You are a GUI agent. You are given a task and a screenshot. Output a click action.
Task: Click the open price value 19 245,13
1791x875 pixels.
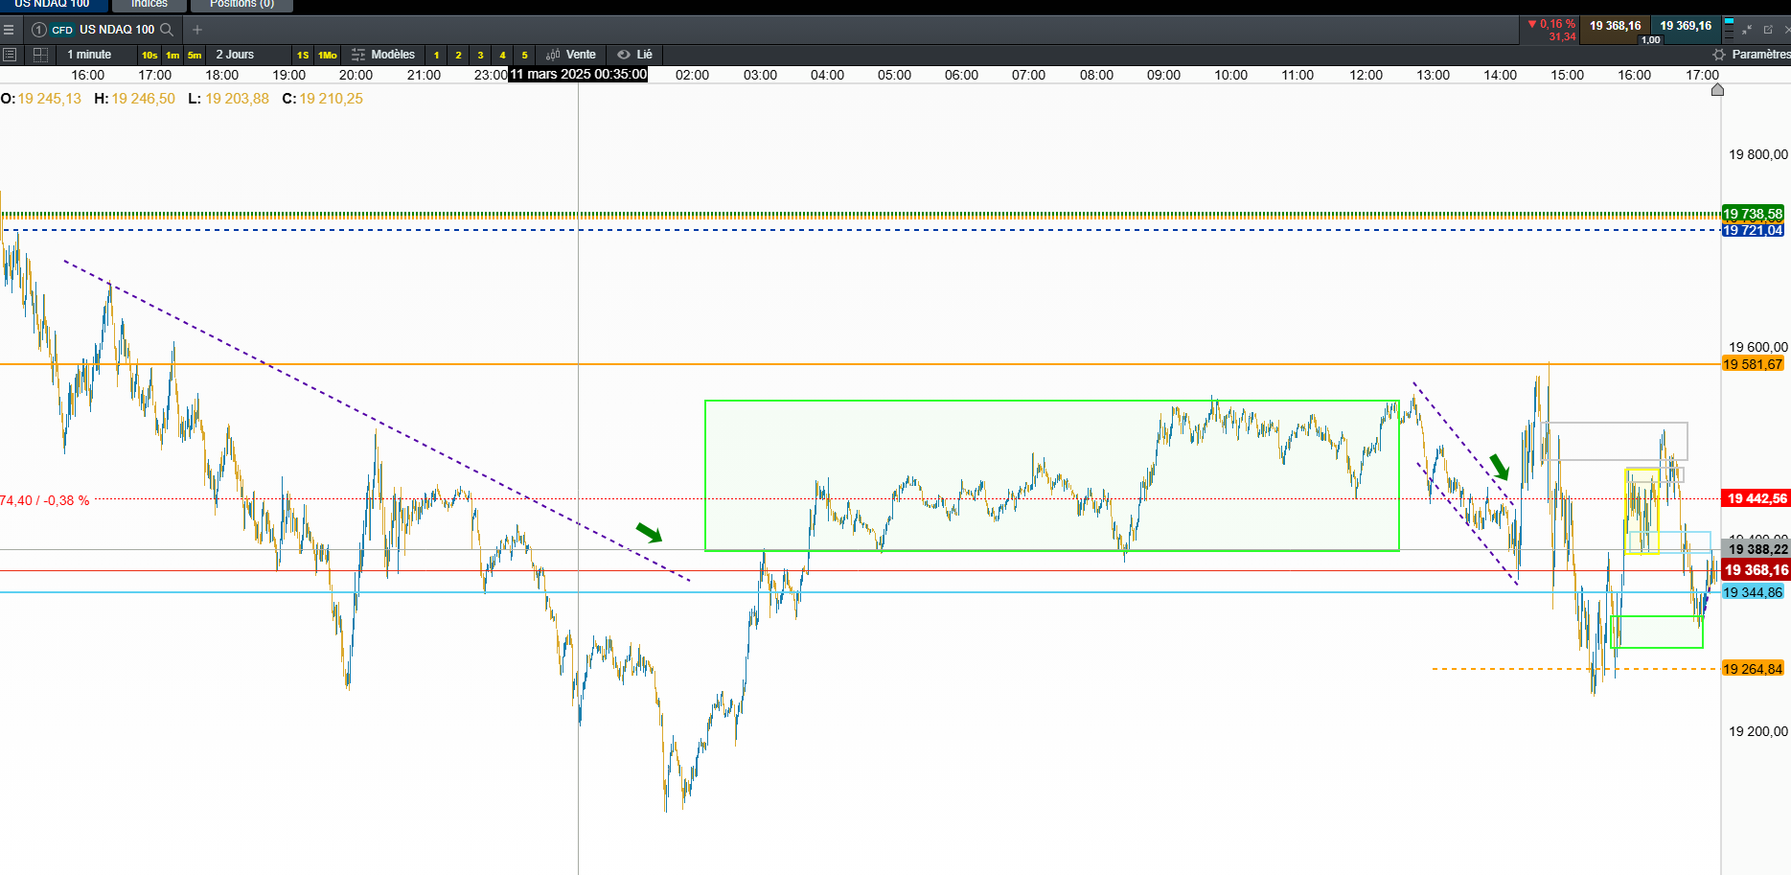[50, 99]
